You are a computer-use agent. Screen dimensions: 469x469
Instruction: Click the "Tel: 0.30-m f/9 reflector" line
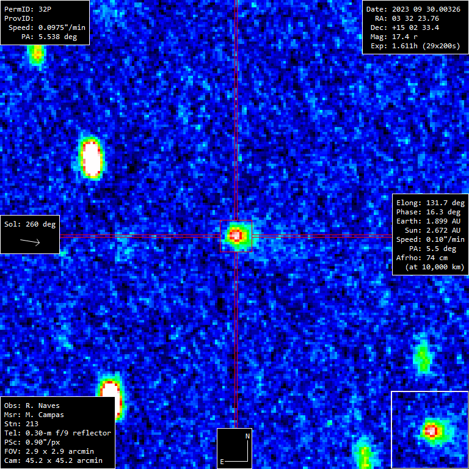[x=57, y=433]
